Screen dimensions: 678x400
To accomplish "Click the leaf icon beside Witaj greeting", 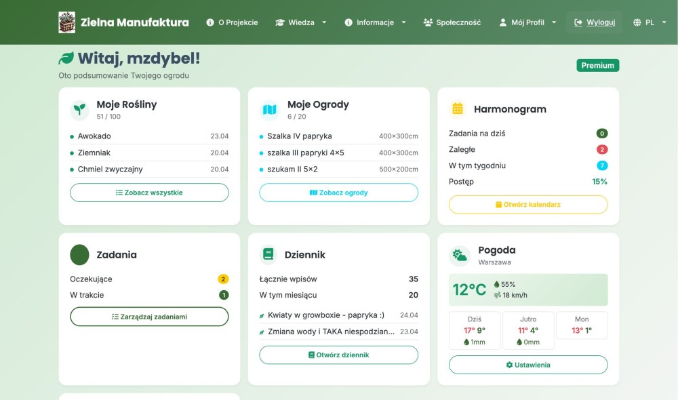I will pos(66,58).
